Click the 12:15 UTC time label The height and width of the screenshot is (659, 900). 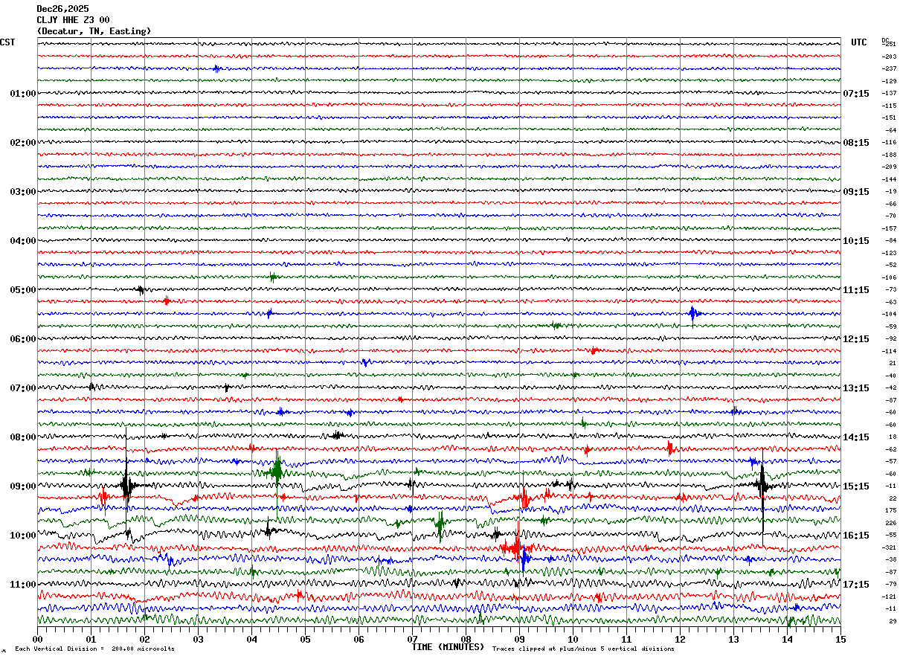click(x=856, y=339)
